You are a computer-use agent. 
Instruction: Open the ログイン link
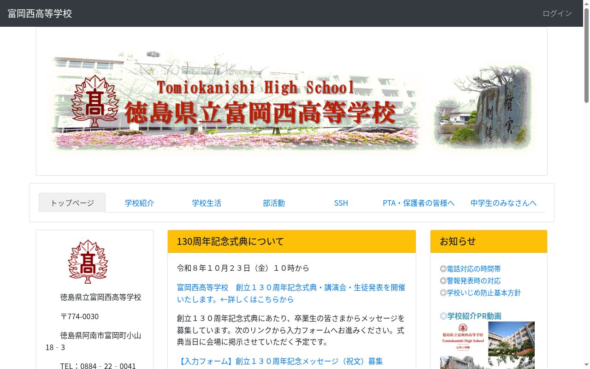pos(557,13)
